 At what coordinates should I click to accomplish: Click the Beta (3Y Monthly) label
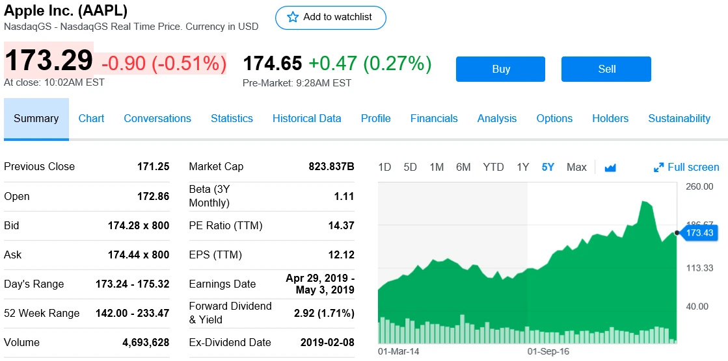209,197
